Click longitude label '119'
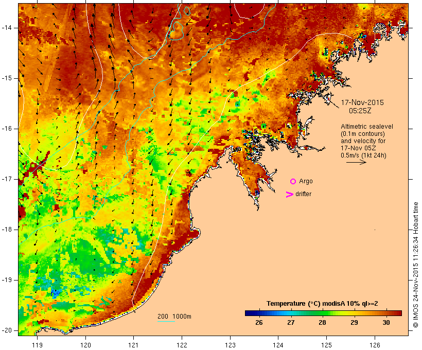Viewport: 422px width, 350px height. 37,345
